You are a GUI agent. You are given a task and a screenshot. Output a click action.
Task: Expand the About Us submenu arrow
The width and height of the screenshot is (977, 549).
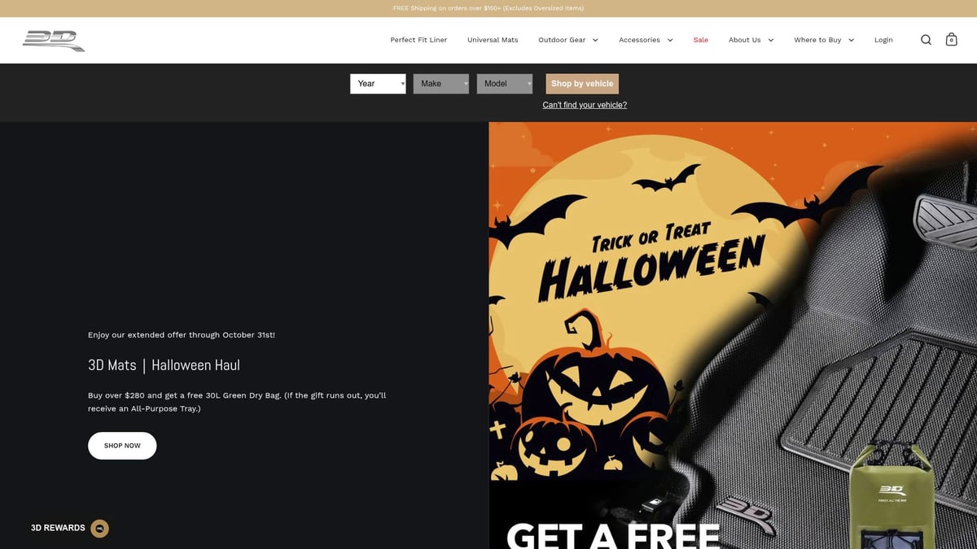pyautogui.click(x=771, y=40)
